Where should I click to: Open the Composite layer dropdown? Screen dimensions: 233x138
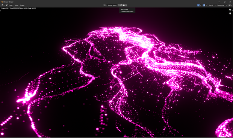pos(222,5)
